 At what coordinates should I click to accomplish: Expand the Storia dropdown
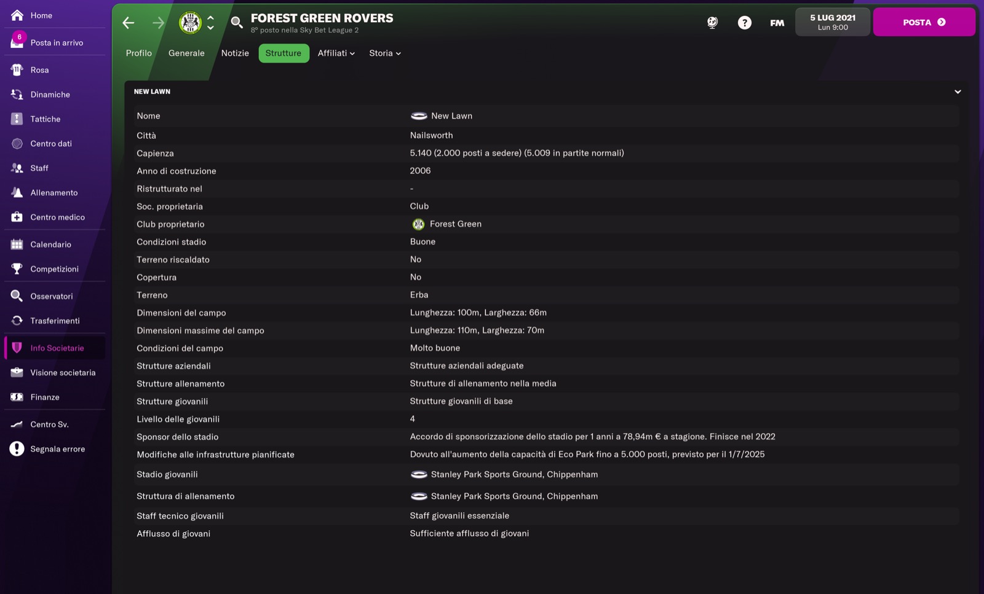(385, 53)
